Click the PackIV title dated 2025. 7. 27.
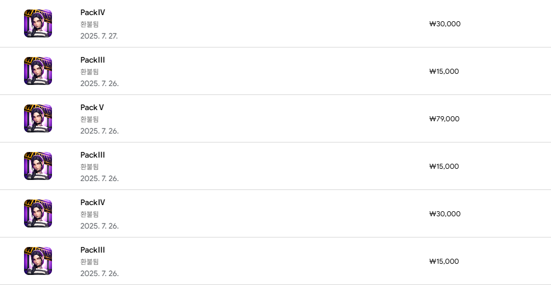 93,12
